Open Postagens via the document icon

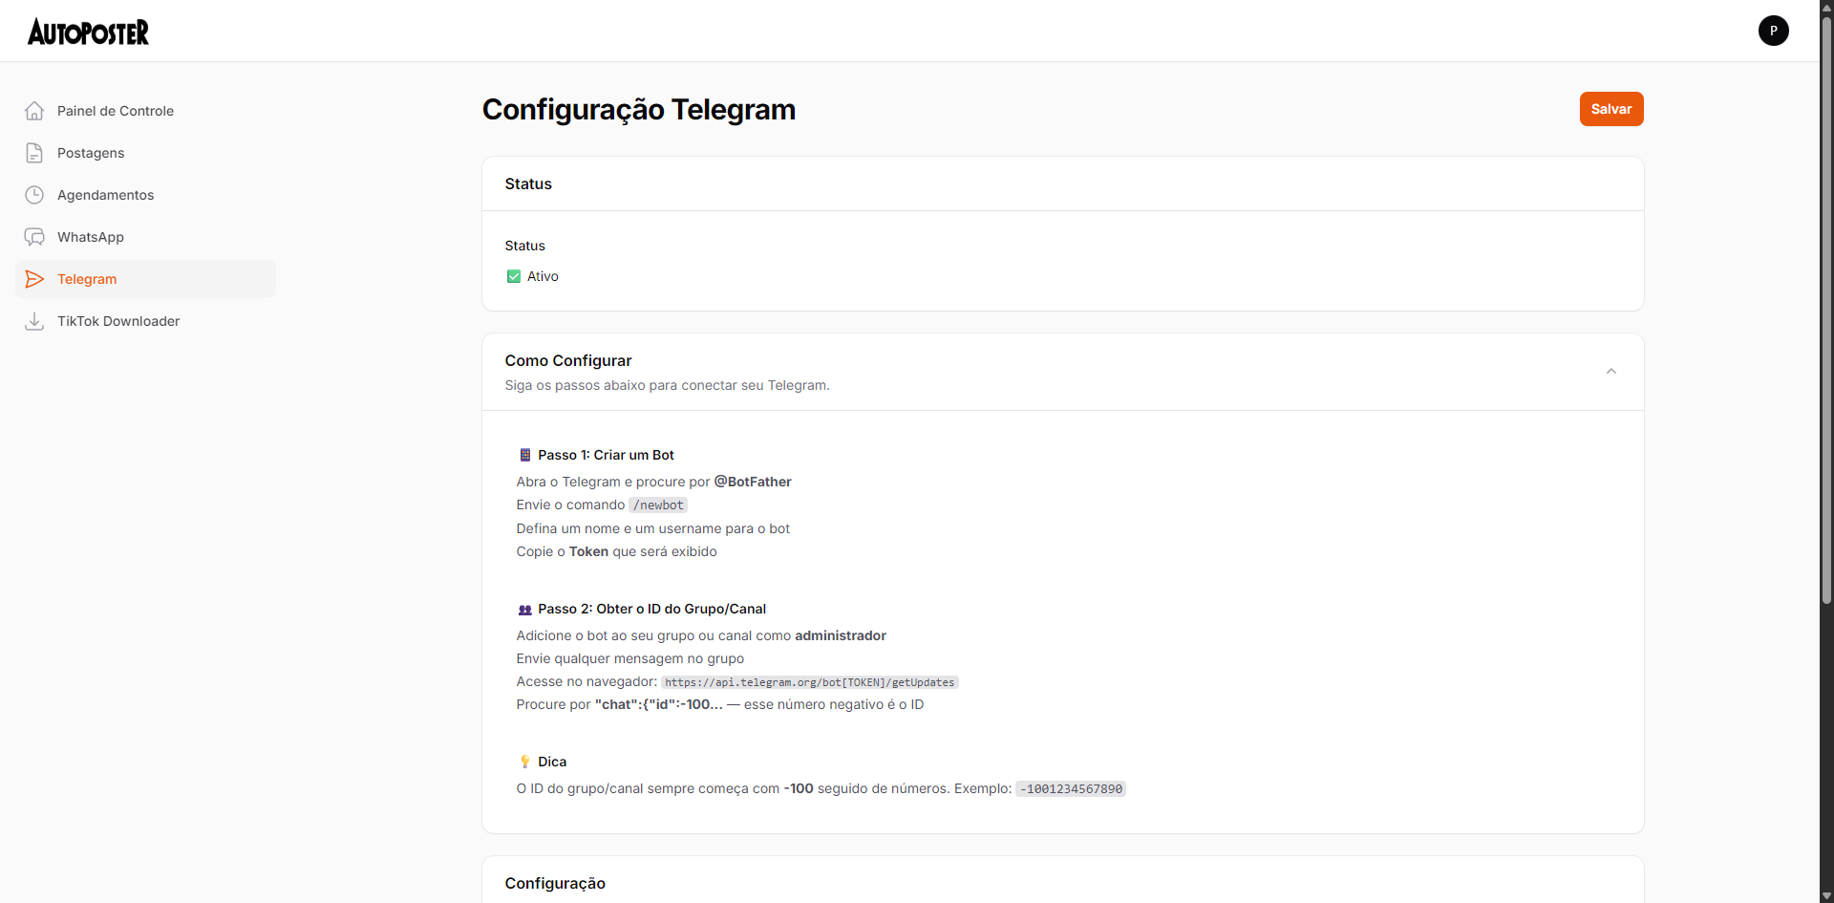34,153
